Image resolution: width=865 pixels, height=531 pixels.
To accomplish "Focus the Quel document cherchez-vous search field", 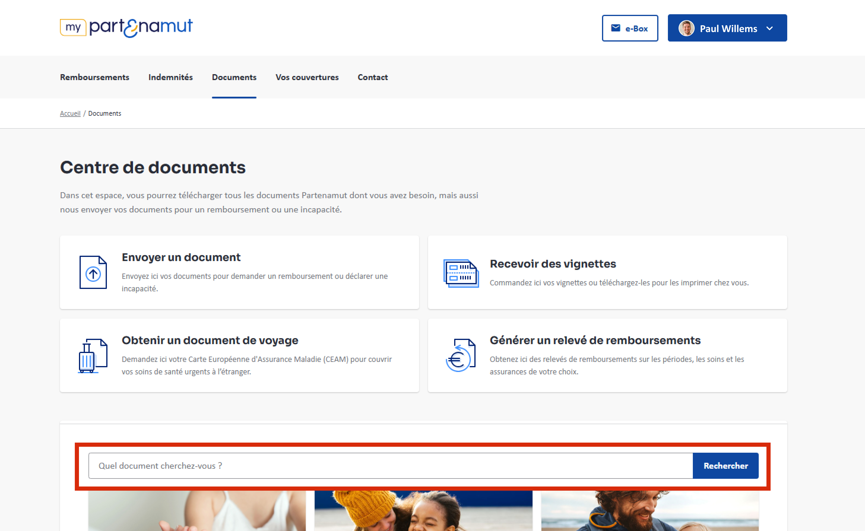I will (390, 466).
